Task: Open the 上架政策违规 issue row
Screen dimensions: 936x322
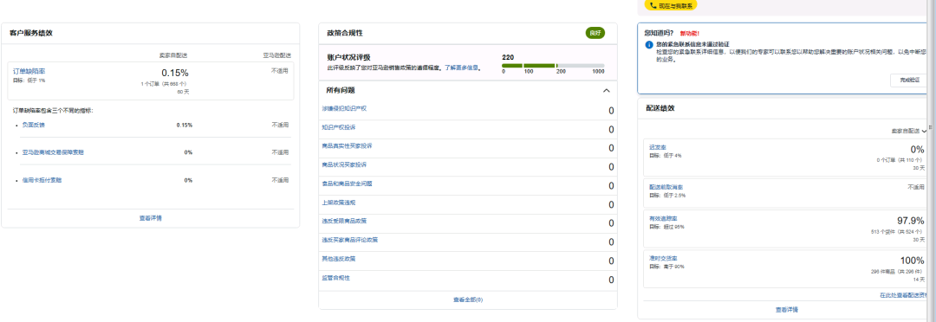Action: coord(468,204)
